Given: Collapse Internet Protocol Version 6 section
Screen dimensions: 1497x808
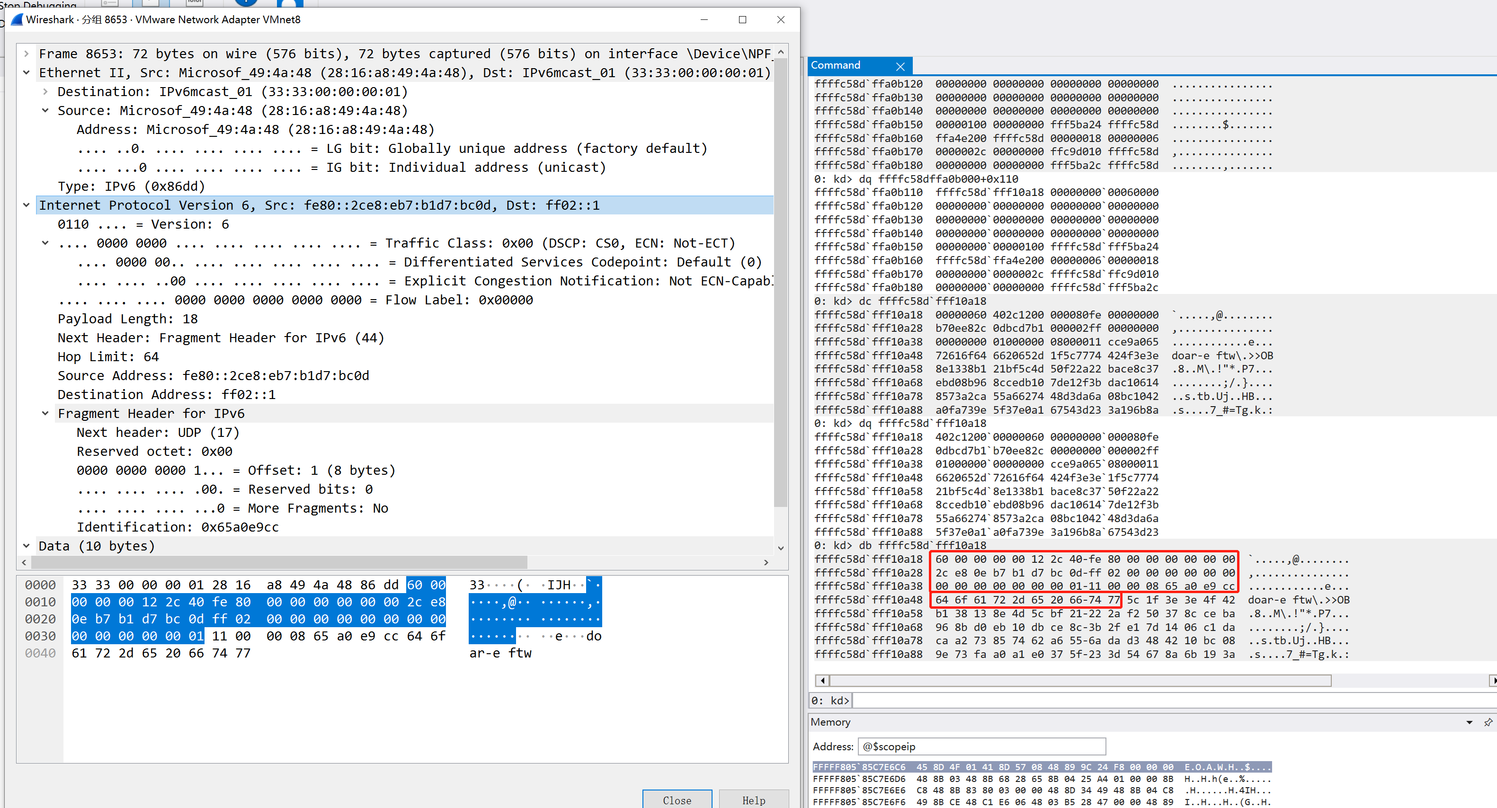Looking at the screenshot, I should (26, 205).
